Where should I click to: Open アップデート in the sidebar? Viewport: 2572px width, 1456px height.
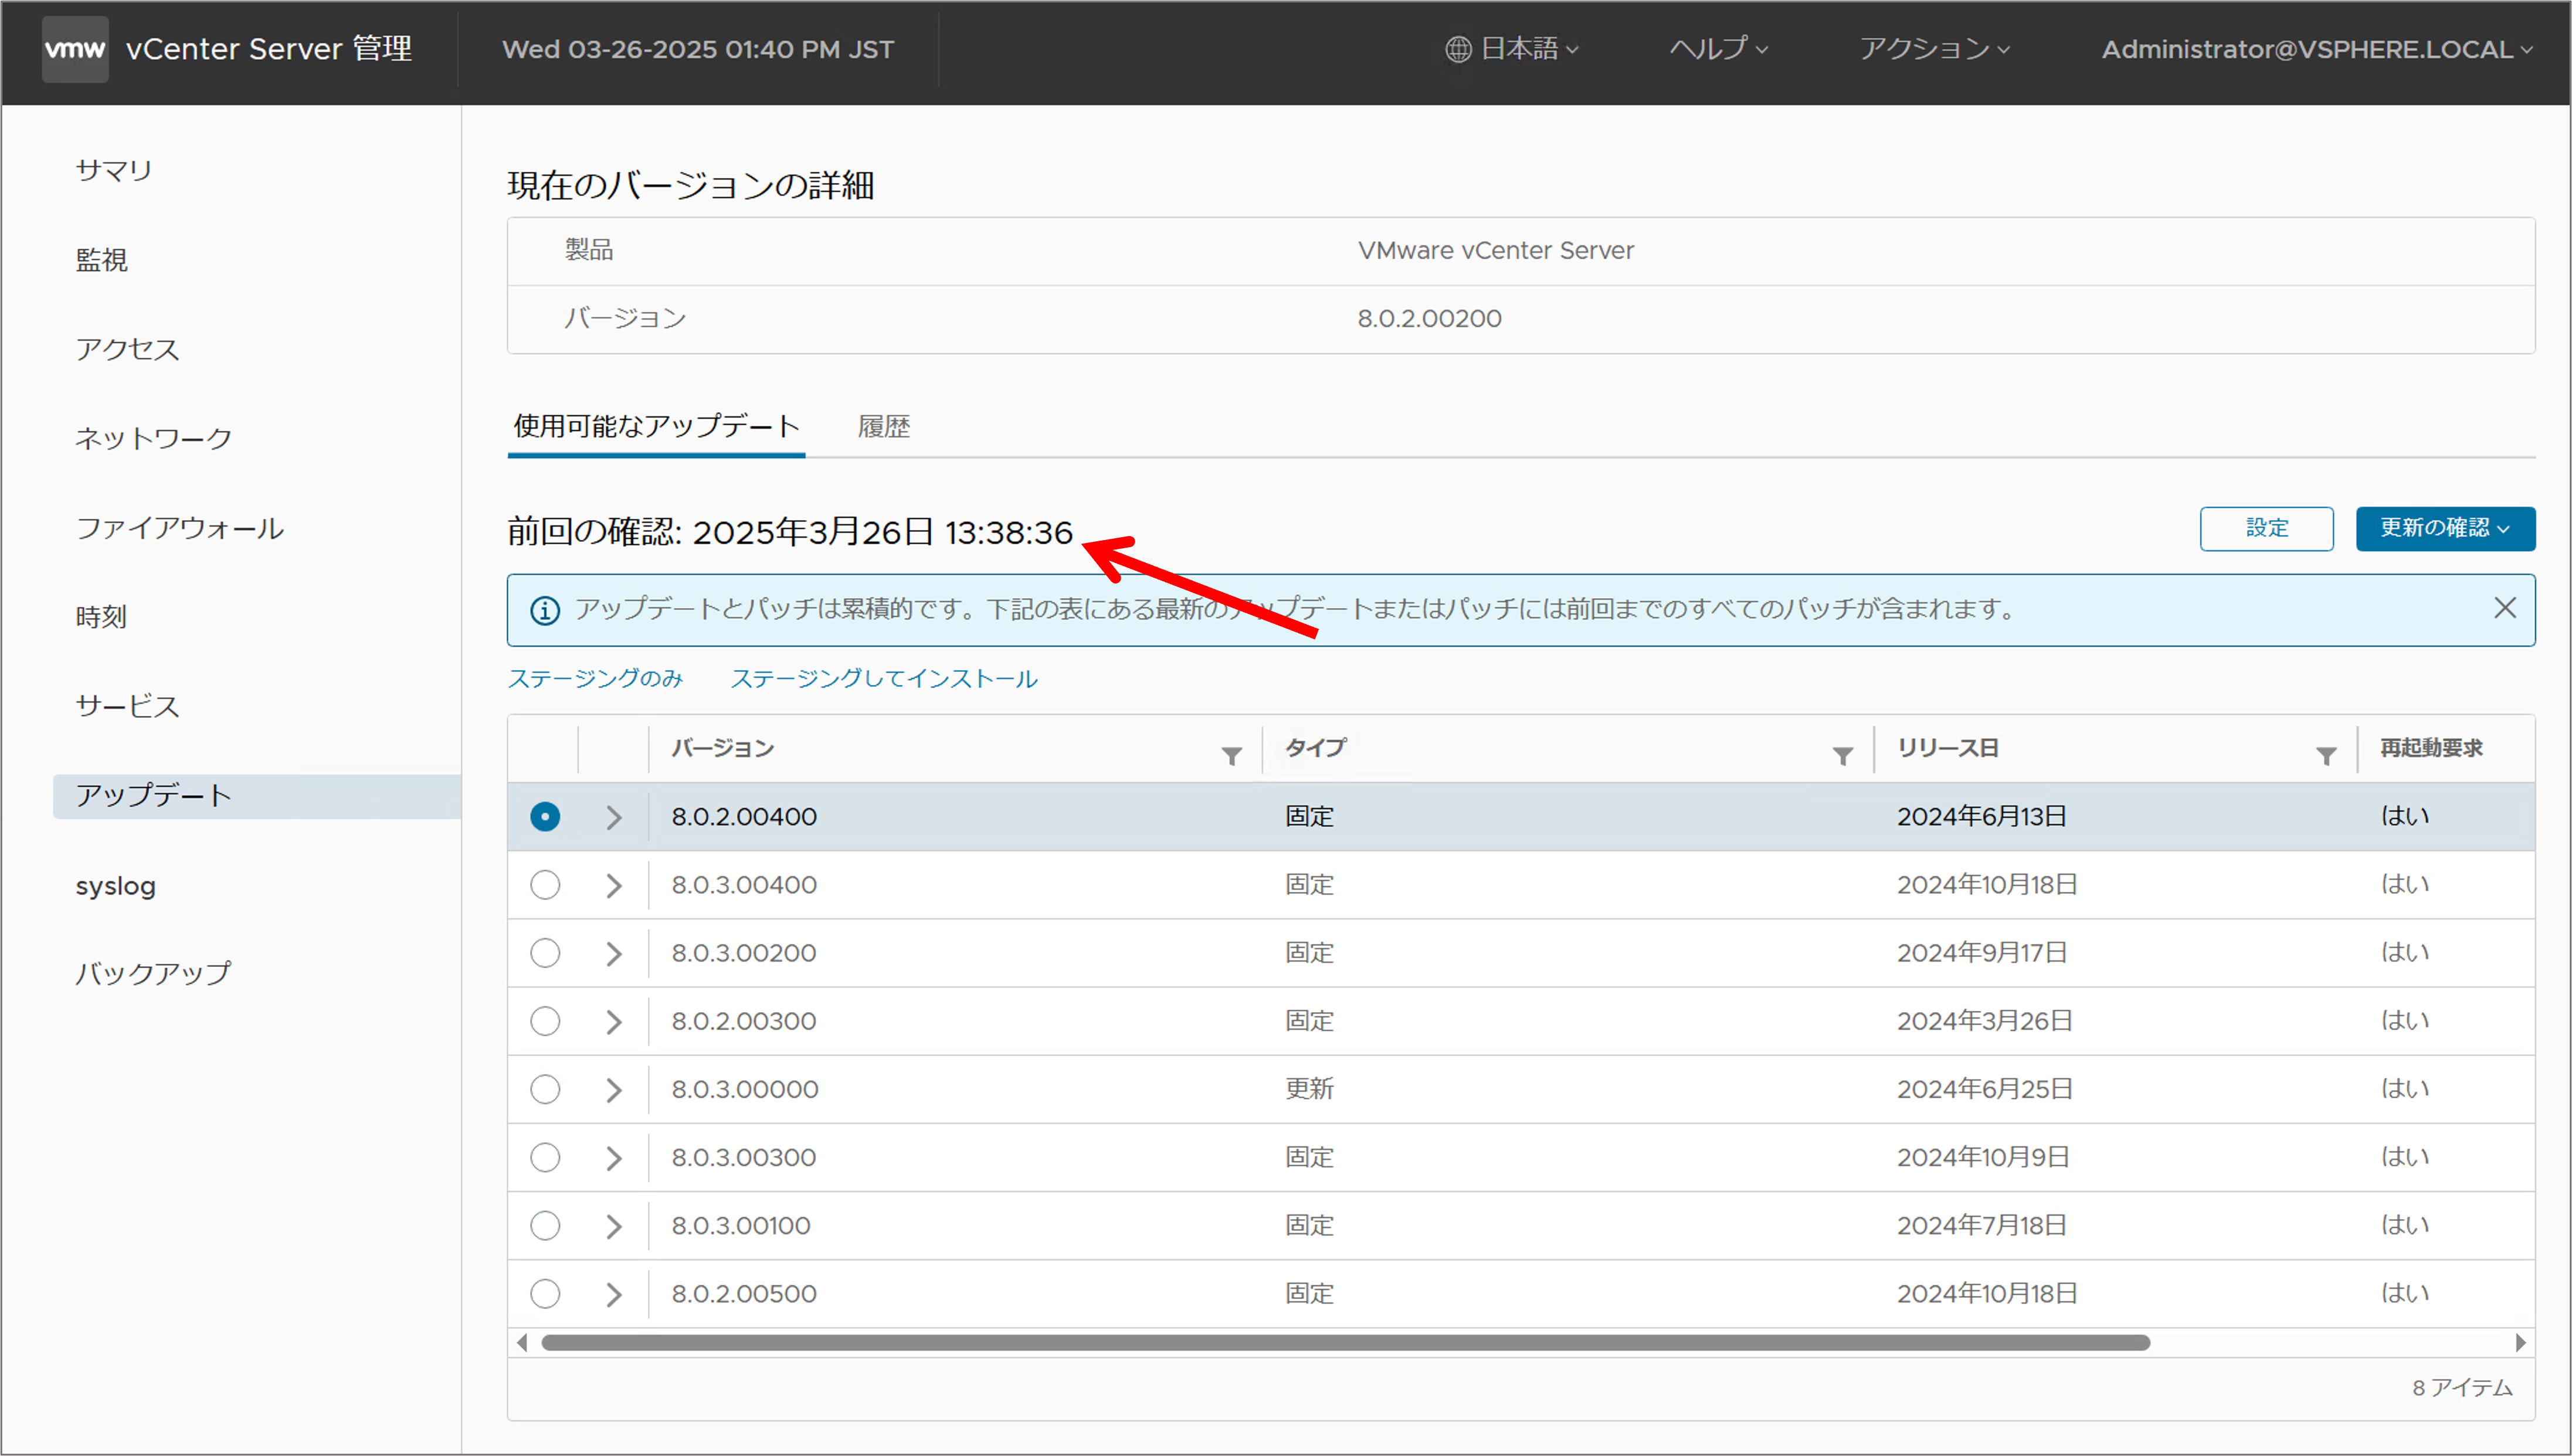click(257, 796)
